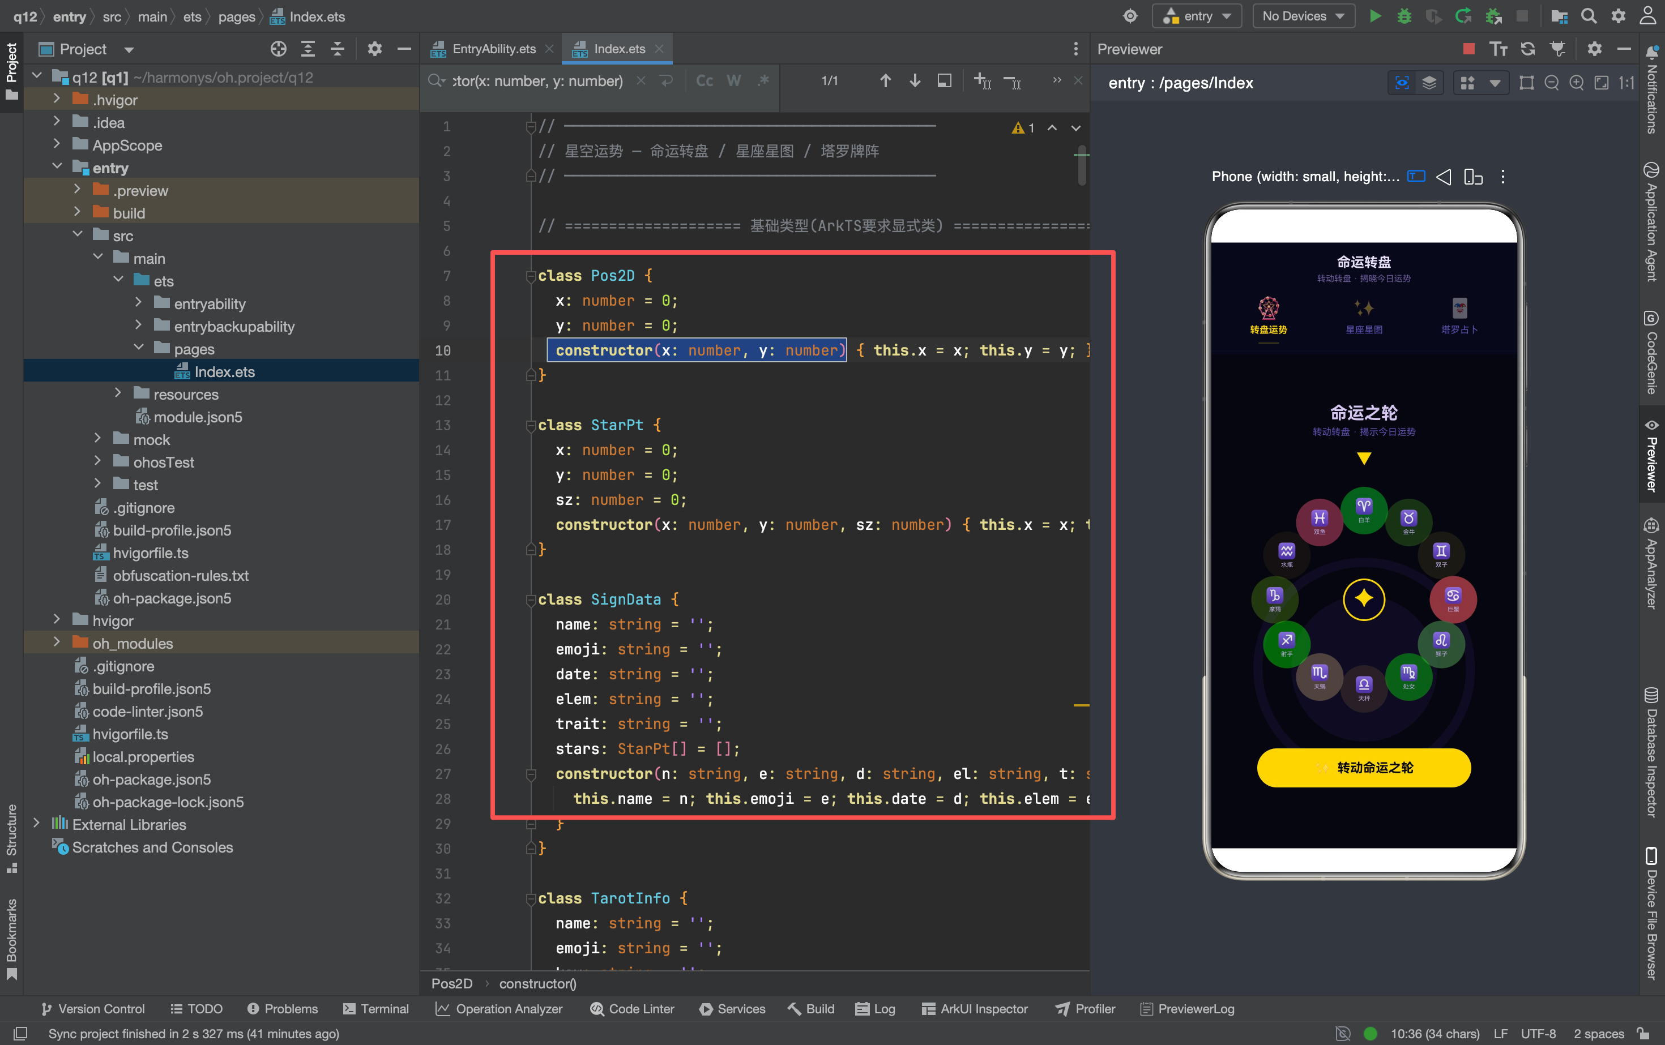Jump to previous search occurrence
The width and height of the screenshot is (1665, 1045).
(x=885, y=81)
